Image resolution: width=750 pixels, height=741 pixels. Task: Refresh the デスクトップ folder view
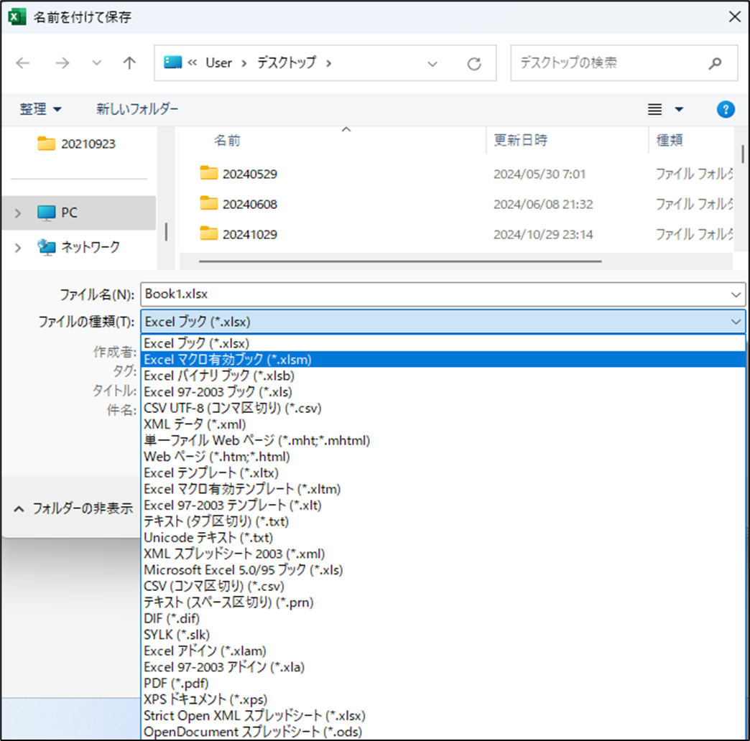474,64
